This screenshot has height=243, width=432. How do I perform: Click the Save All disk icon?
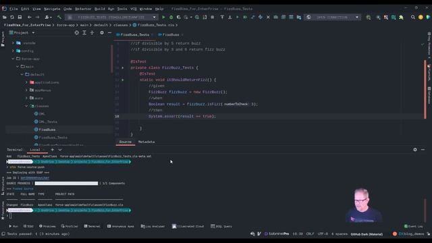20,17
